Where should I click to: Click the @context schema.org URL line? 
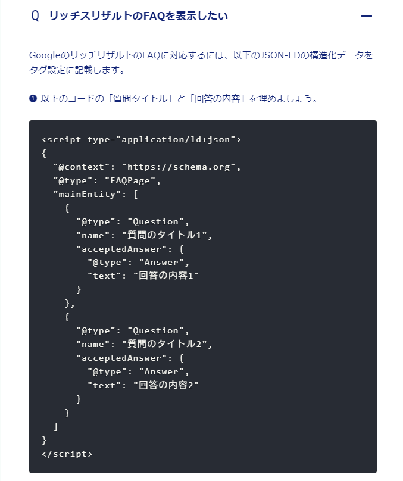pos(147,167)
